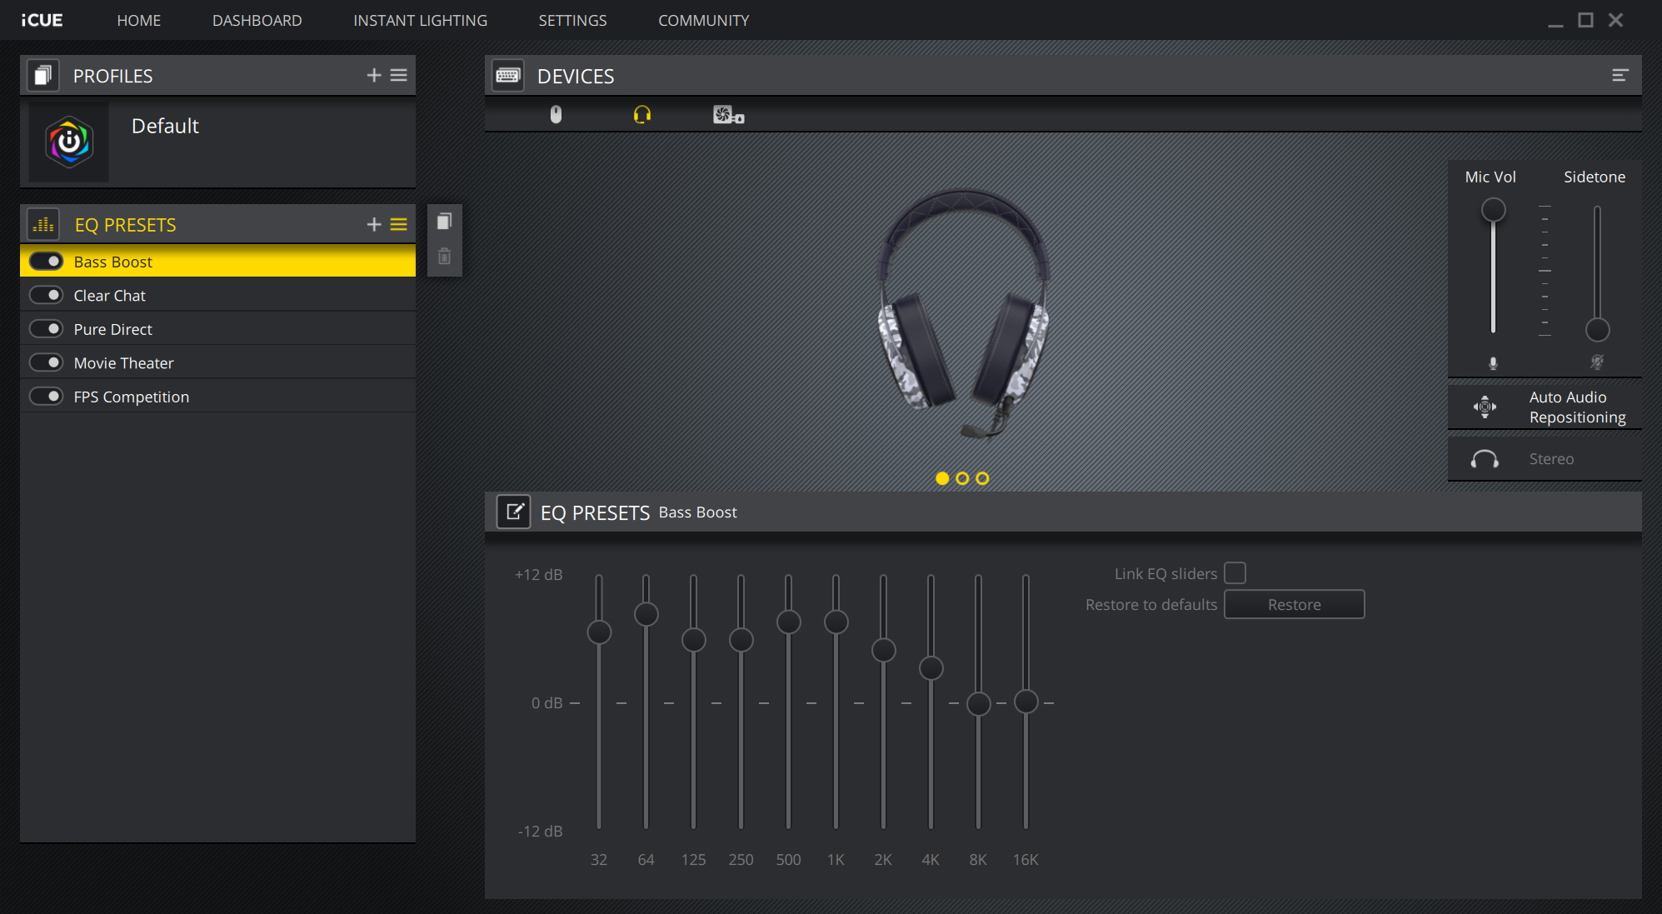Image resolution: width=1662 pixels, height=914 pixels.
Task: Click the copy EQ preset icon
Action: [444, 221]
